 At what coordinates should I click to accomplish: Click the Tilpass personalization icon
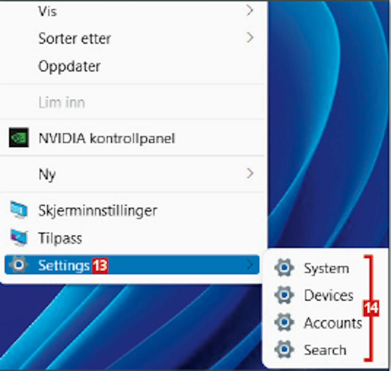[19, 238]
